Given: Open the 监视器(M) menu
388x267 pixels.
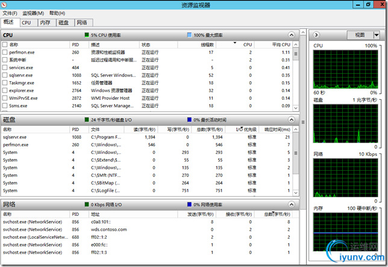Looking at the screenshot, I should pyautogui.click(x=33, y=13).
